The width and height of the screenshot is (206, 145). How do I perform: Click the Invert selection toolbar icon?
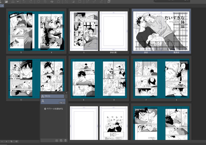[x=73, y=2]
